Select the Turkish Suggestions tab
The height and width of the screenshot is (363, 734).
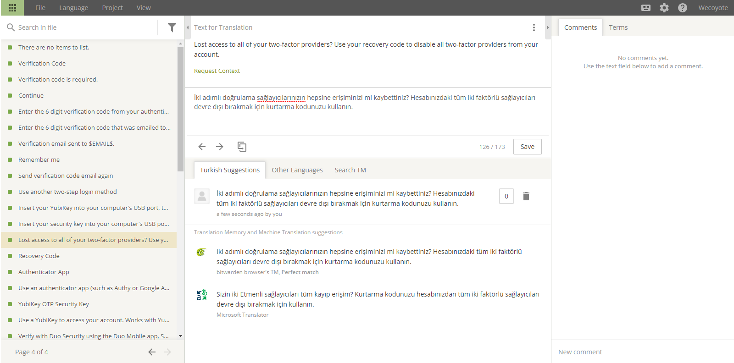click(230, 170)
